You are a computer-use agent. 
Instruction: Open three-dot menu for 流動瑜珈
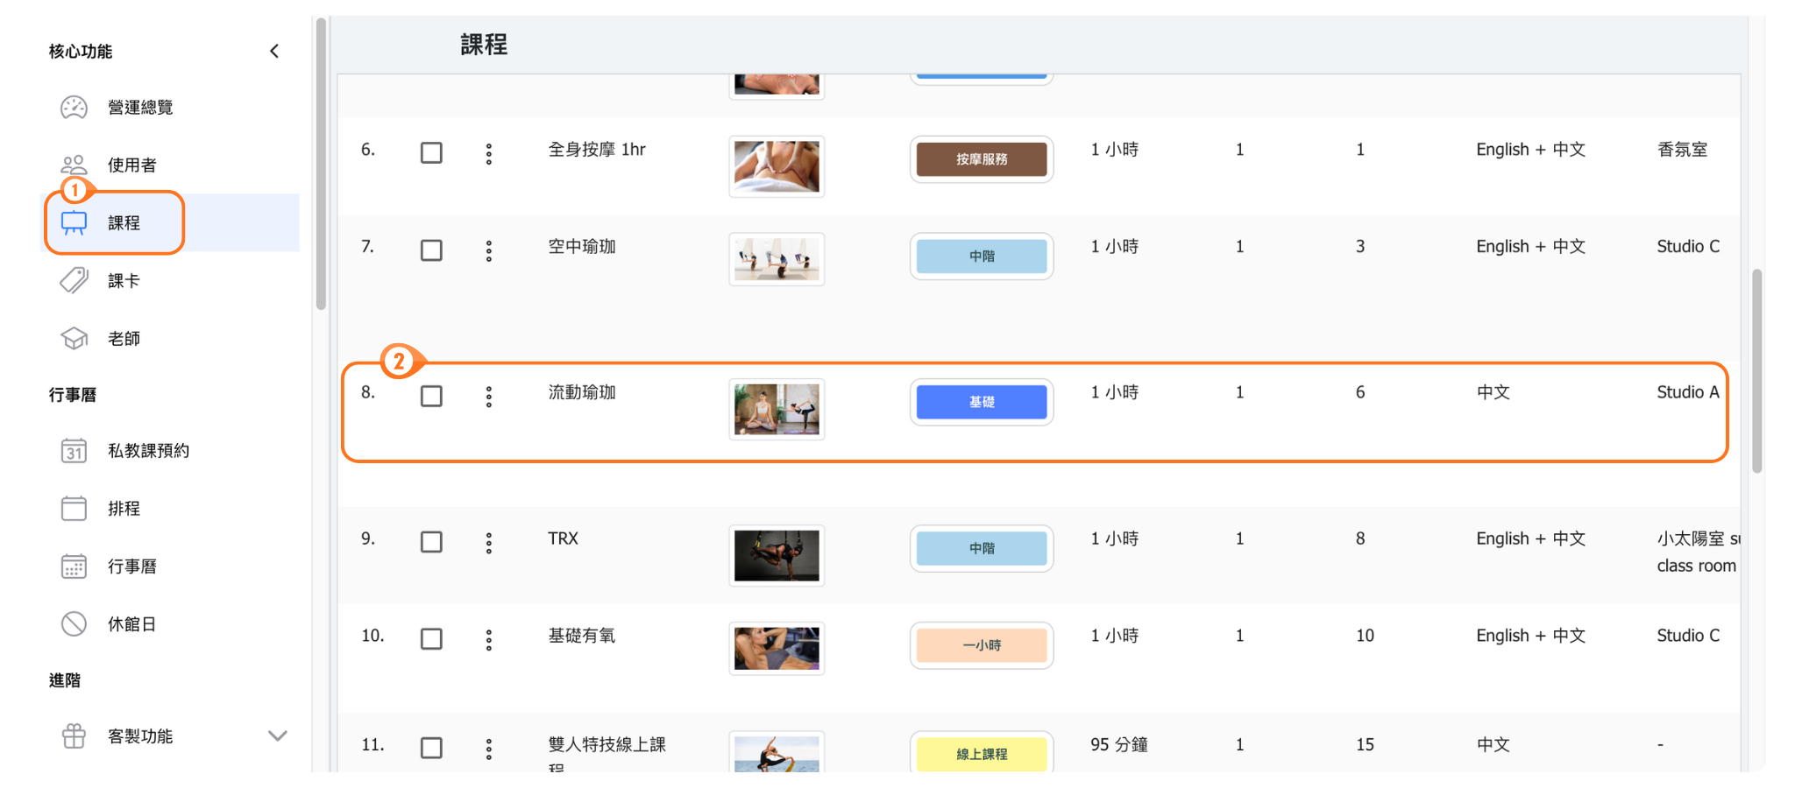489,397
